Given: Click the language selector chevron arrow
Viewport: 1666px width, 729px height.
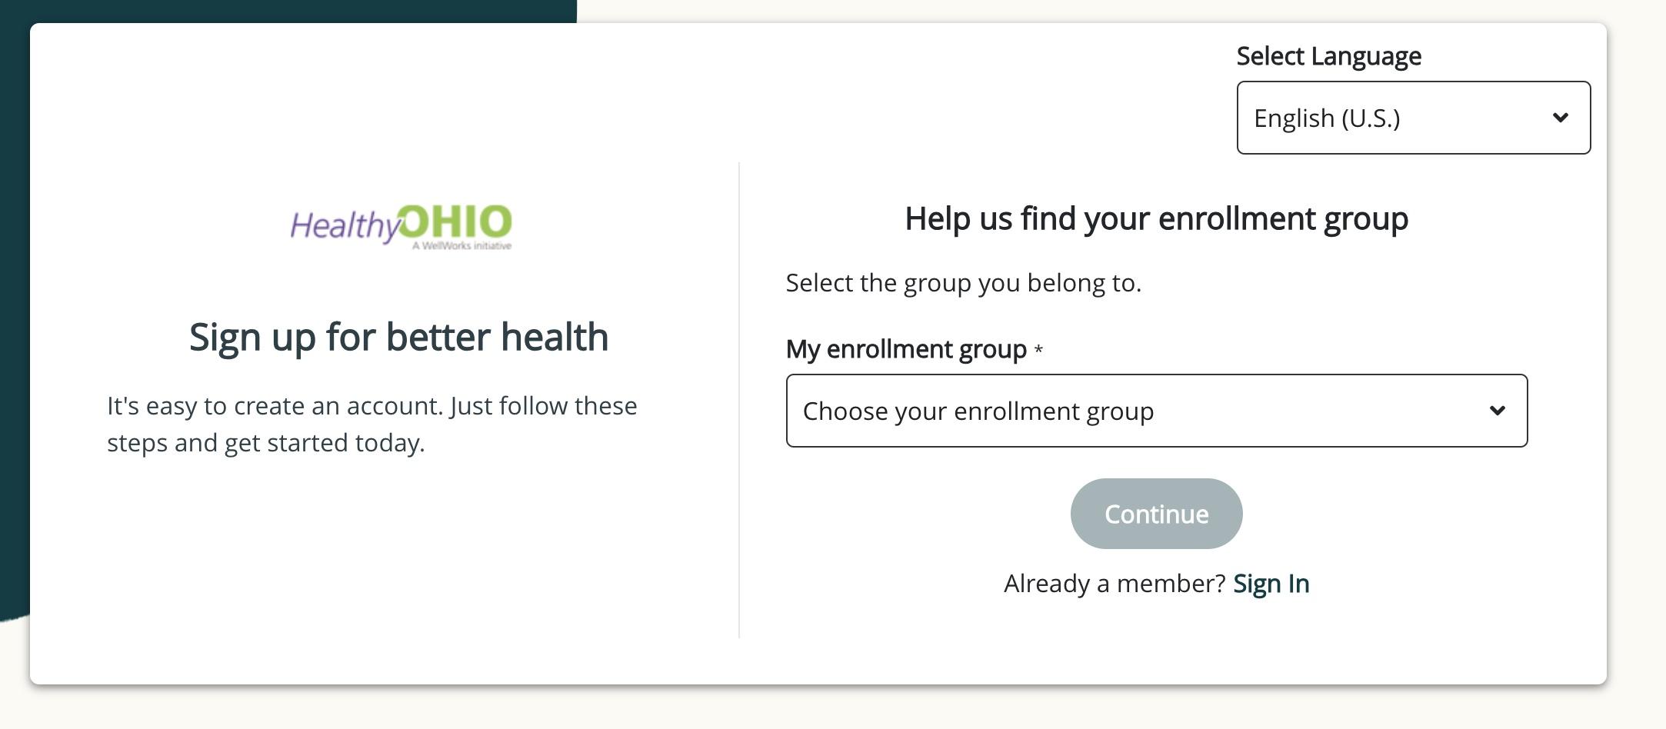Looking at the screenshot, I should pos(1560,118).
